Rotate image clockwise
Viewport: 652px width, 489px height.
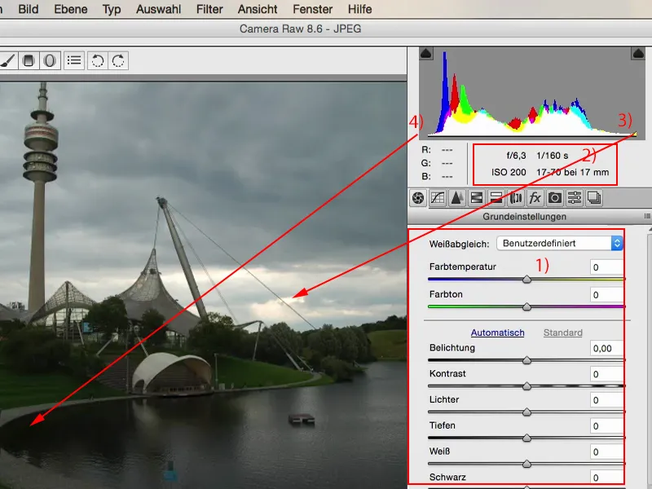(x=118, y=60)
